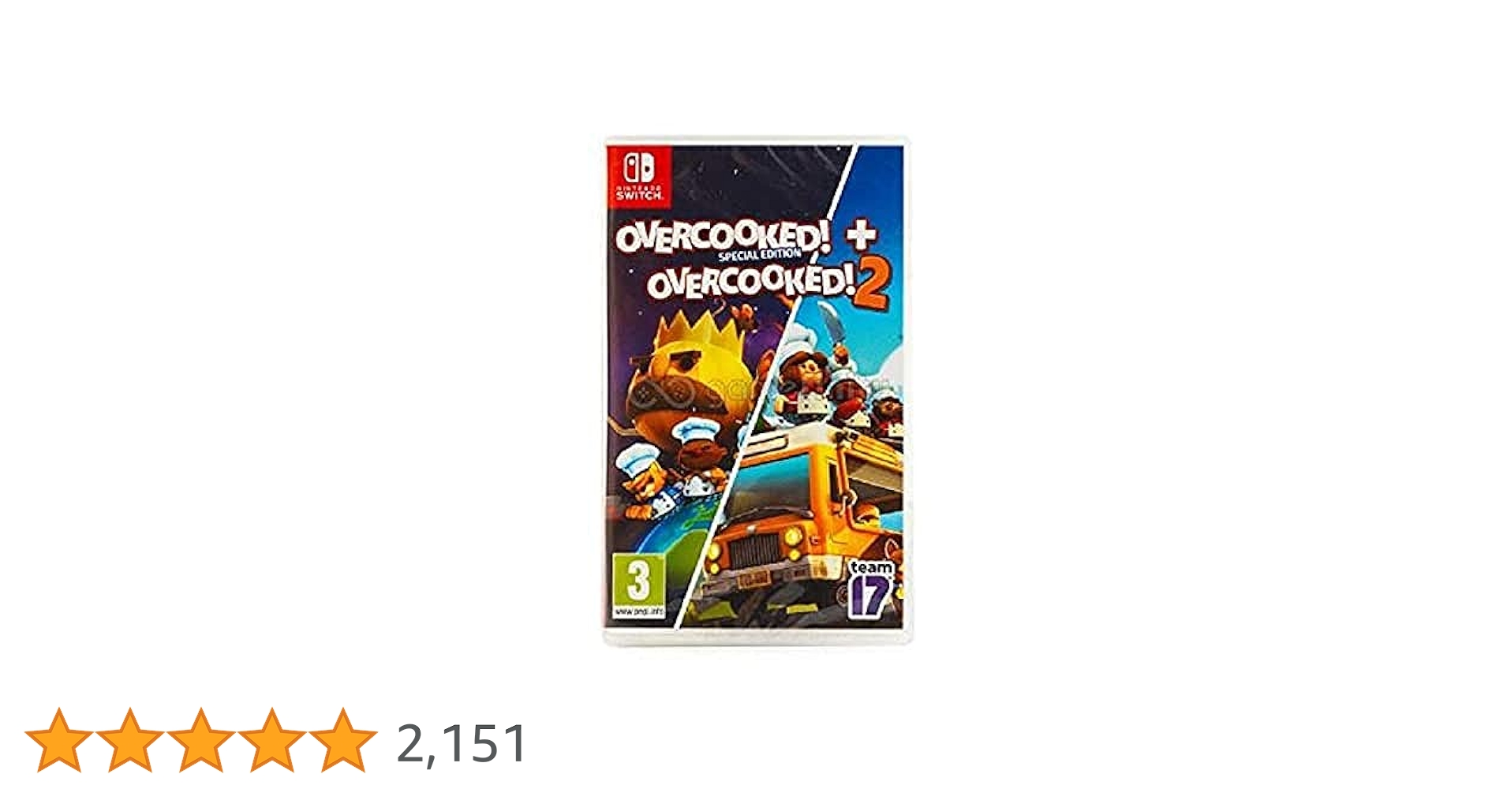Open the 2,151 ratings count link
The width and height of the screenshot is (1507, 789).
(x=462, y=743)
